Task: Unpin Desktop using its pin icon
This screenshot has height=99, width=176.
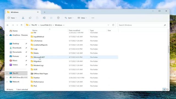Action: click(26, 43)
